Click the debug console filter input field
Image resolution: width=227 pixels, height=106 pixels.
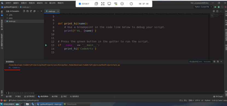[x=200, y=62]
